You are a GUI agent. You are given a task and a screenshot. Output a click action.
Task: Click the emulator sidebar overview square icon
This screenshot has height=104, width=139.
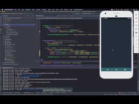point(136,47)
